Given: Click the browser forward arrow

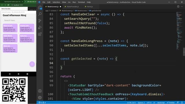Looking at the screenshot, I should coord(5,5).
